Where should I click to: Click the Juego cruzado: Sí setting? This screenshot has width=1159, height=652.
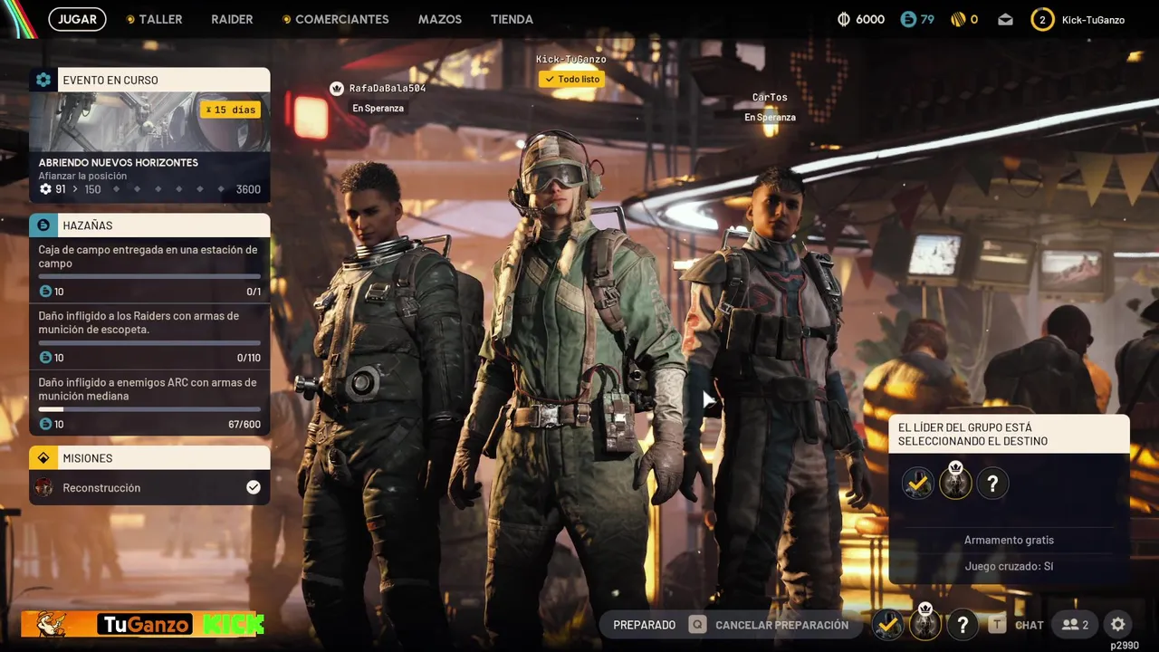[x=1009, y=566]
